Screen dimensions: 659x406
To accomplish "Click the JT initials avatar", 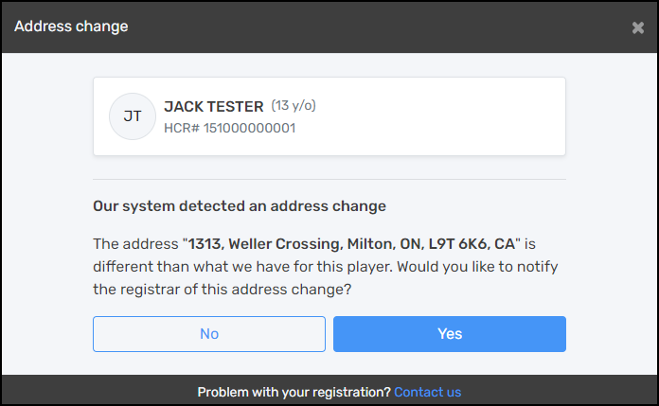I will coord(133,116).
